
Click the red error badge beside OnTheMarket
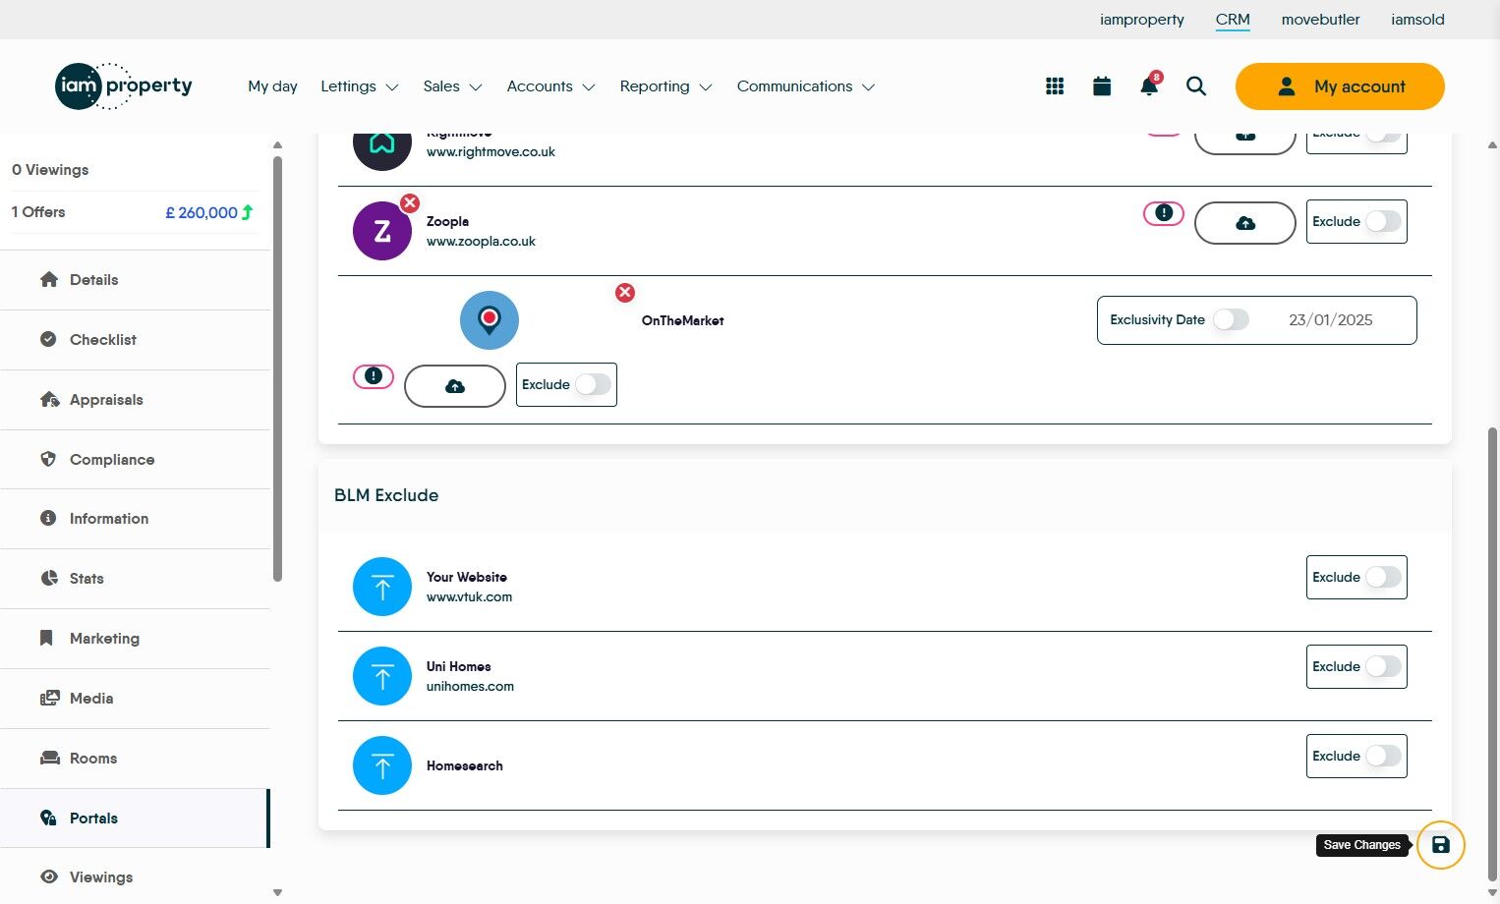pos(625,293)
